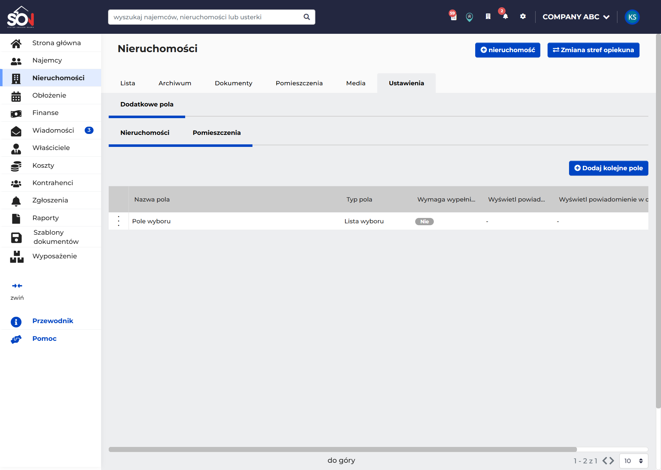This screenshot has height=470, width=661.
Task: Open Zgłoszenia bell sidebar item
Action: pyautogui.click(x=51, y=200)
